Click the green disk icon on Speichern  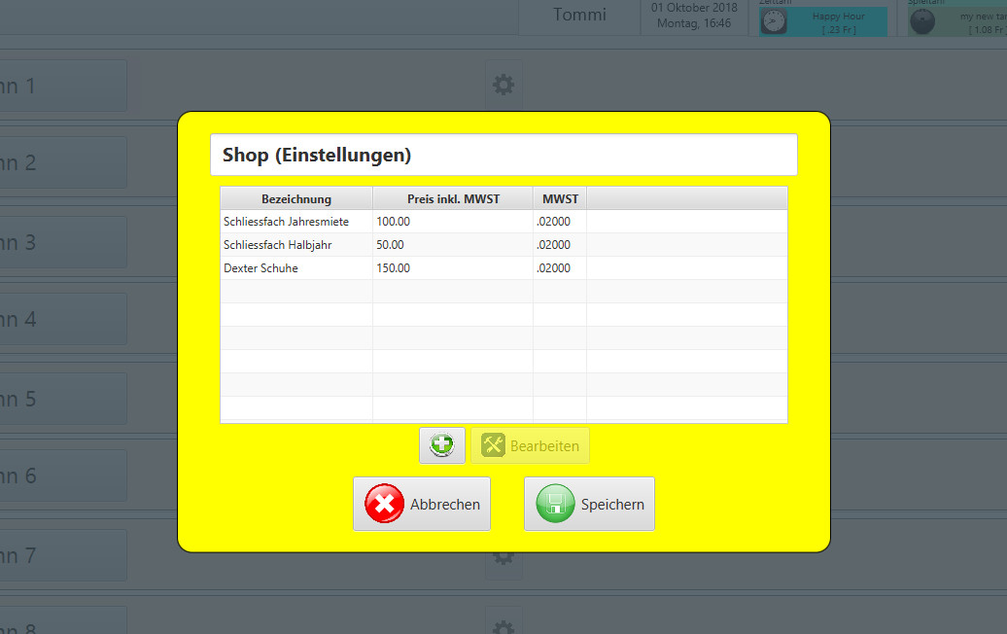tap(555, 504)
